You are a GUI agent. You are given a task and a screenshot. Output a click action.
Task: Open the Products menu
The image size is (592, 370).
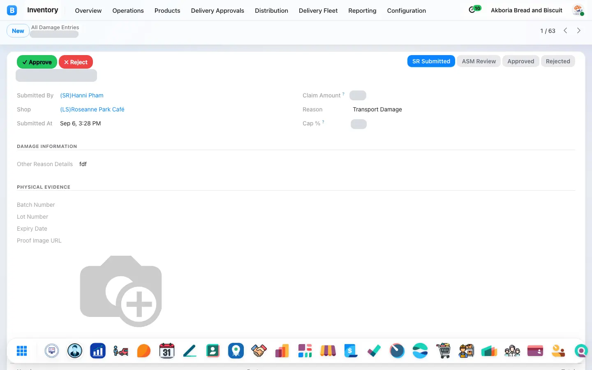tap(167, 11)
